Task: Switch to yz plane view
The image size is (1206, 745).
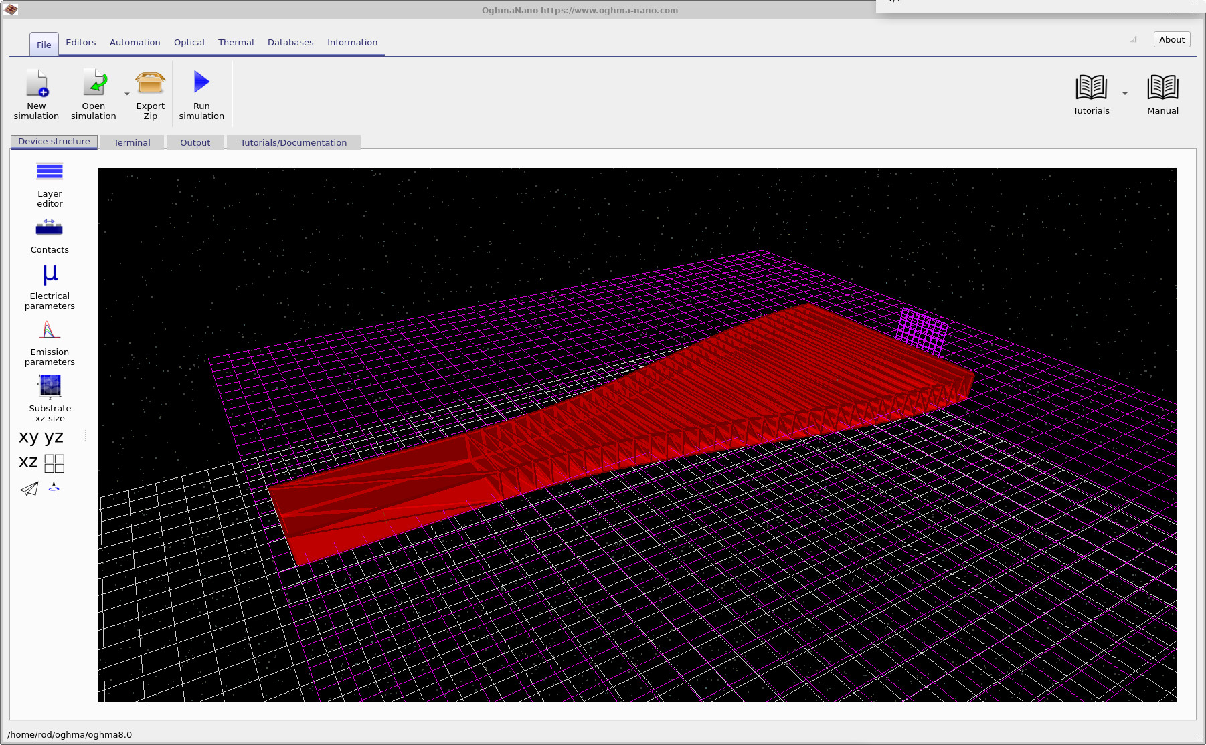Action: point(54,437)
